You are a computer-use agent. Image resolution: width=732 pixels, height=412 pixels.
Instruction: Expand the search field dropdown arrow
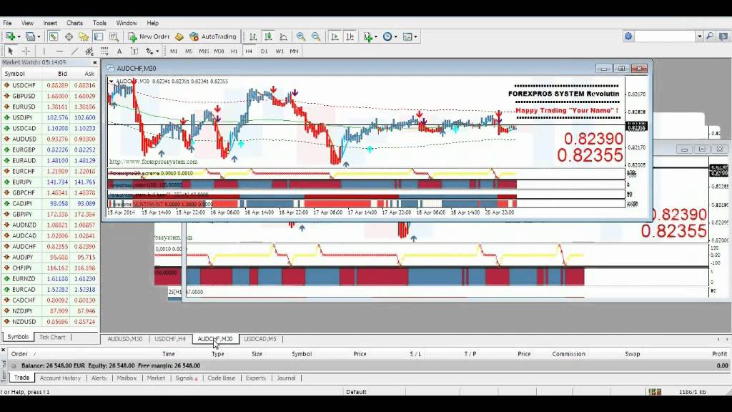click(x=699, y=36)
